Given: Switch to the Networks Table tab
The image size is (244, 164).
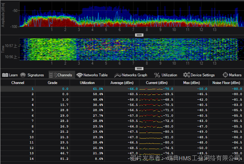Looking at the screenshot, I should tap(92, 75).
